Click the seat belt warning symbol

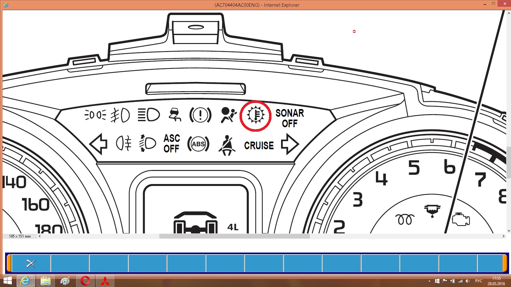point(227,145)
